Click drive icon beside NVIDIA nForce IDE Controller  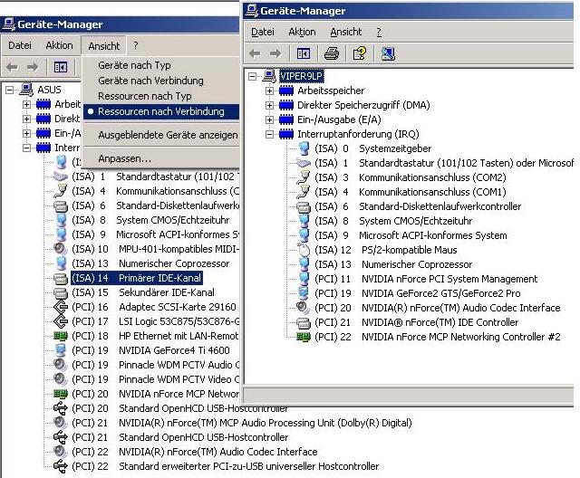point(304,322)
